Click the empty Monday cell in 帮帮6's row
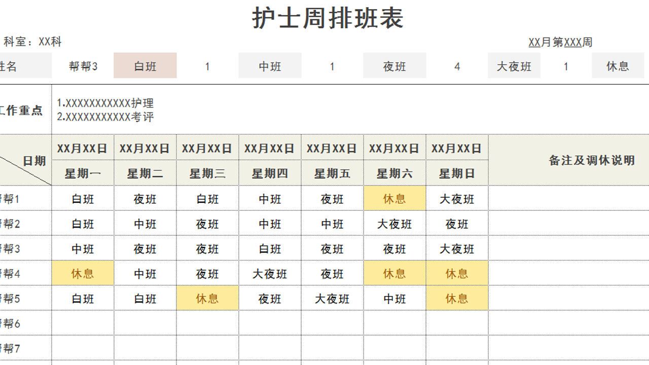The height and width of the screenshot is (365, 649). pyautogui.click(x=83, y=323)
